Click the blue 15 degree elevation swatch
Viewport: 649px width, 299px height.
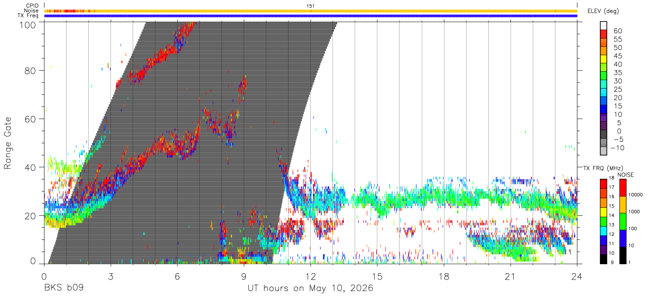pyautogui.click(x=604, y=109)
